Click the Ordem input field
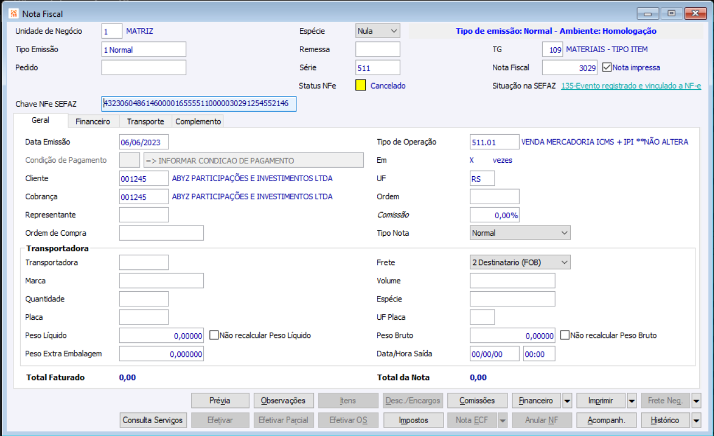Screen dimensions: 714x436 tap(495, 197)
